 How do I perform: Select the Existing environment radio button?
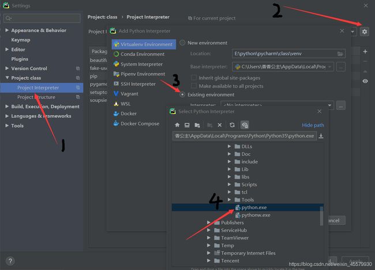[x=182, y=94]
